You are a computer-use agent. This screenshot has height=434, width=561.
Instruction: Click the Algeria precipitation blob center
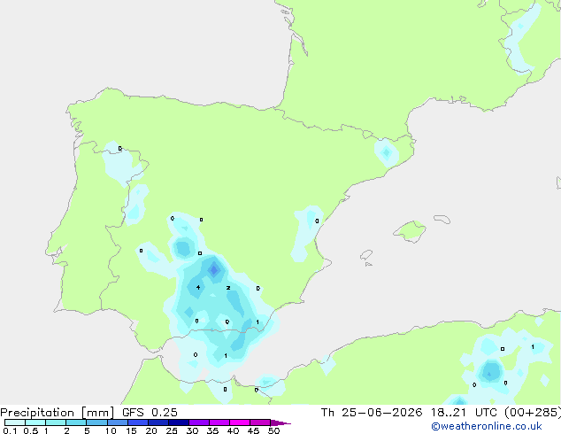490,372
